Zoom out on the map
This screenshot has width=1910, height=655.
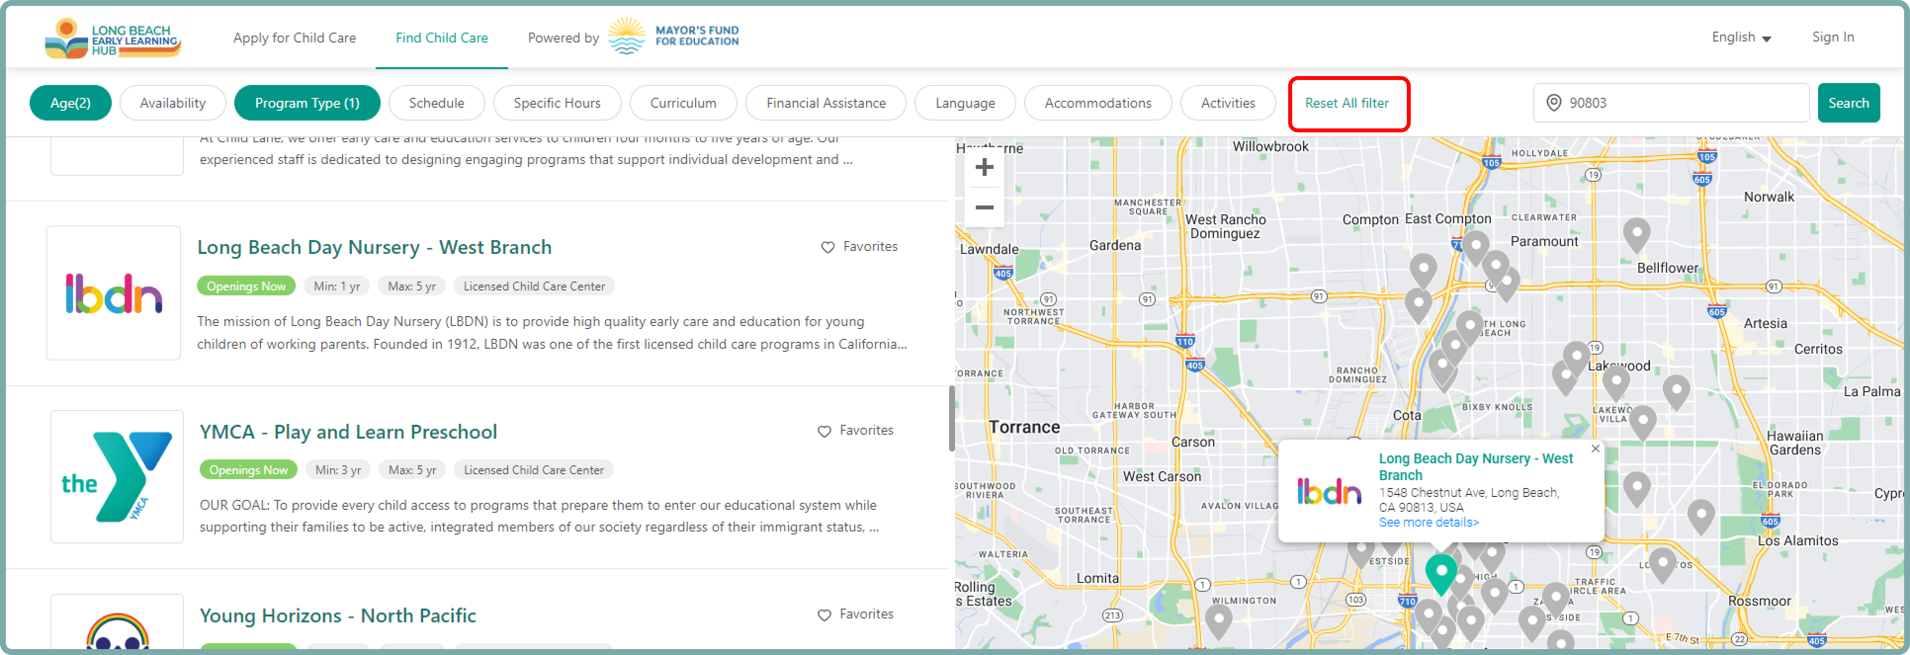pyautogui.click(x=984, y=207)
